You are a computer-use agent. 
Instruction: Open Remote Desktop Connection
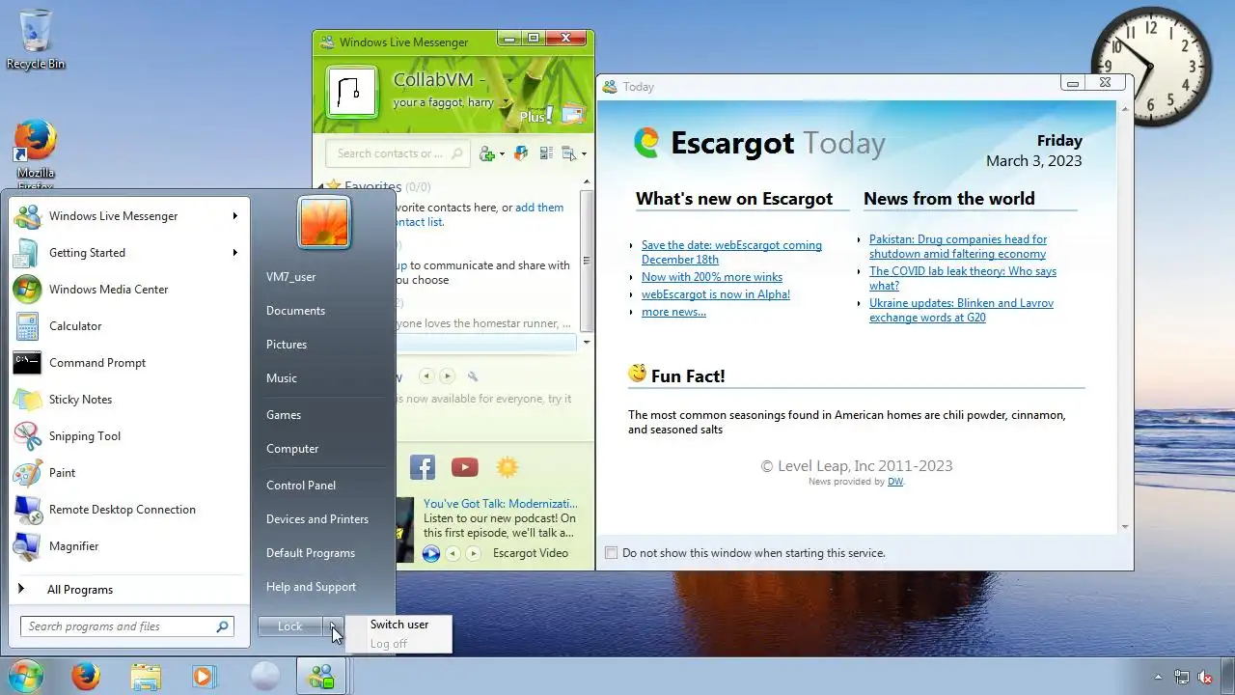coord(129,510)
